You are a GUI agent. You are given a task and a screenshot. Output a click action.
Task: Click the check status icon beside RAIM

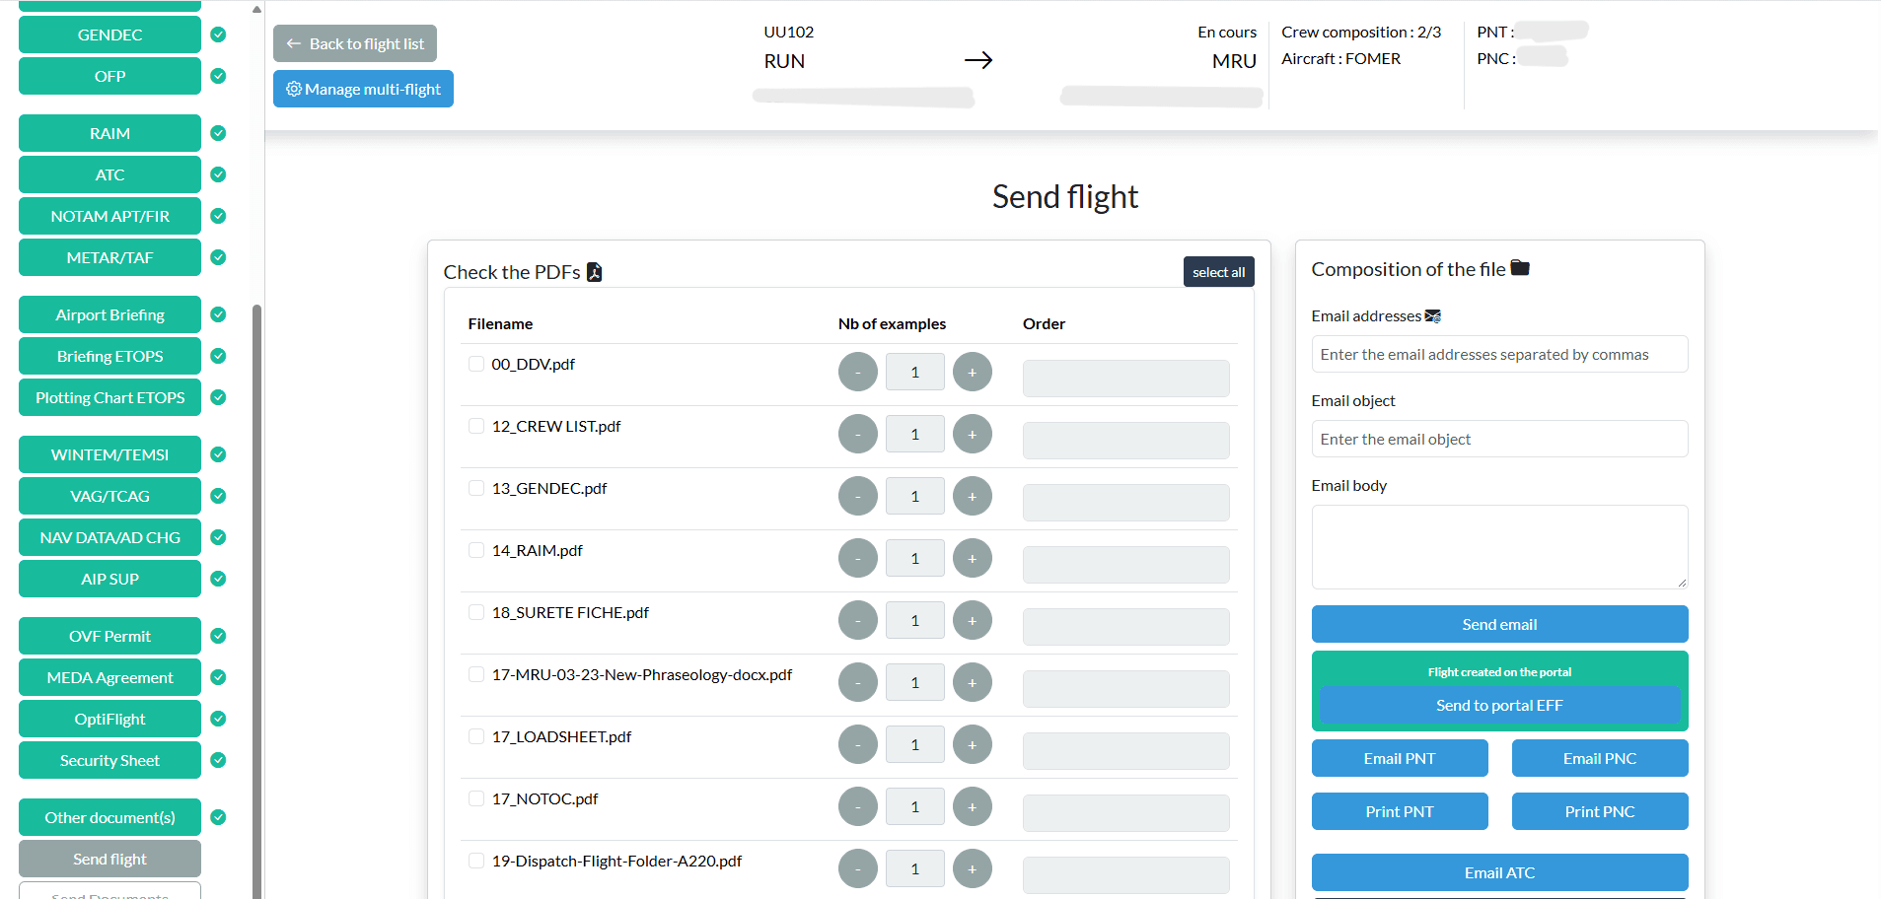218,133
